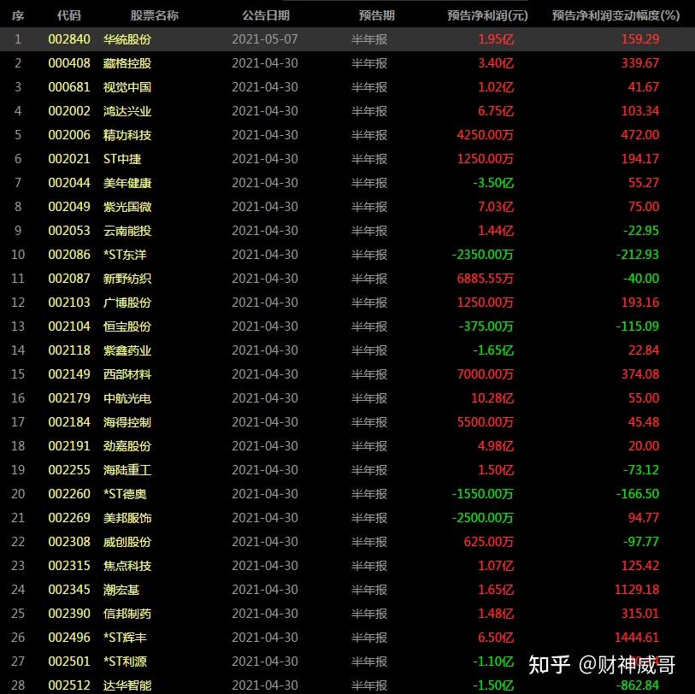Image resolution: width=695 pixels, height=694 pixels.
Task: Open the 紫光国微 stock row
Action: [347, 207]
